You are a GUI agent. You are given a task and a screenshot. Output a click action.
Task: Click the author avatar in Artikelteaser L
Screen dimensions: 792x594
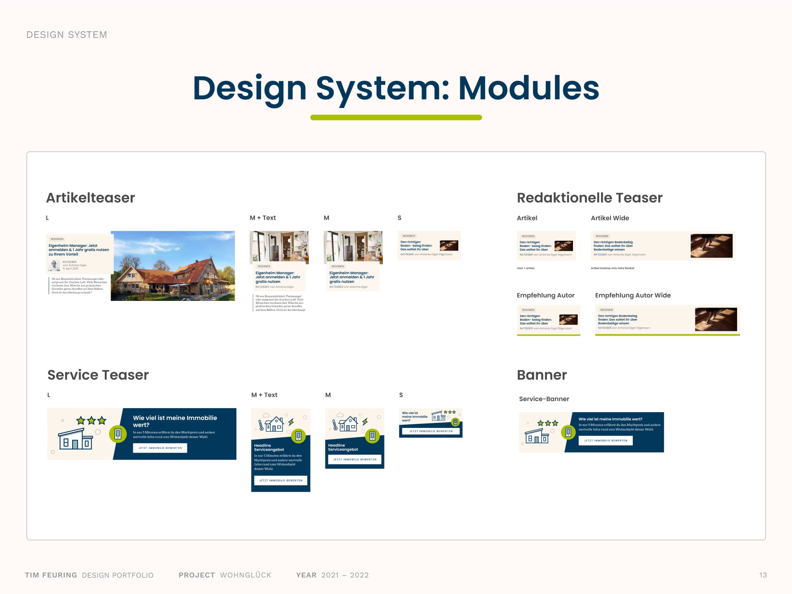pyautogui.click(x=54, y=265)
